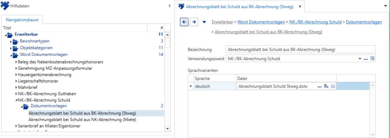The width and height of the screenshot is (390, 138).
Task: Navigate forward with the right arrow button
Action: tap(194, 22)
